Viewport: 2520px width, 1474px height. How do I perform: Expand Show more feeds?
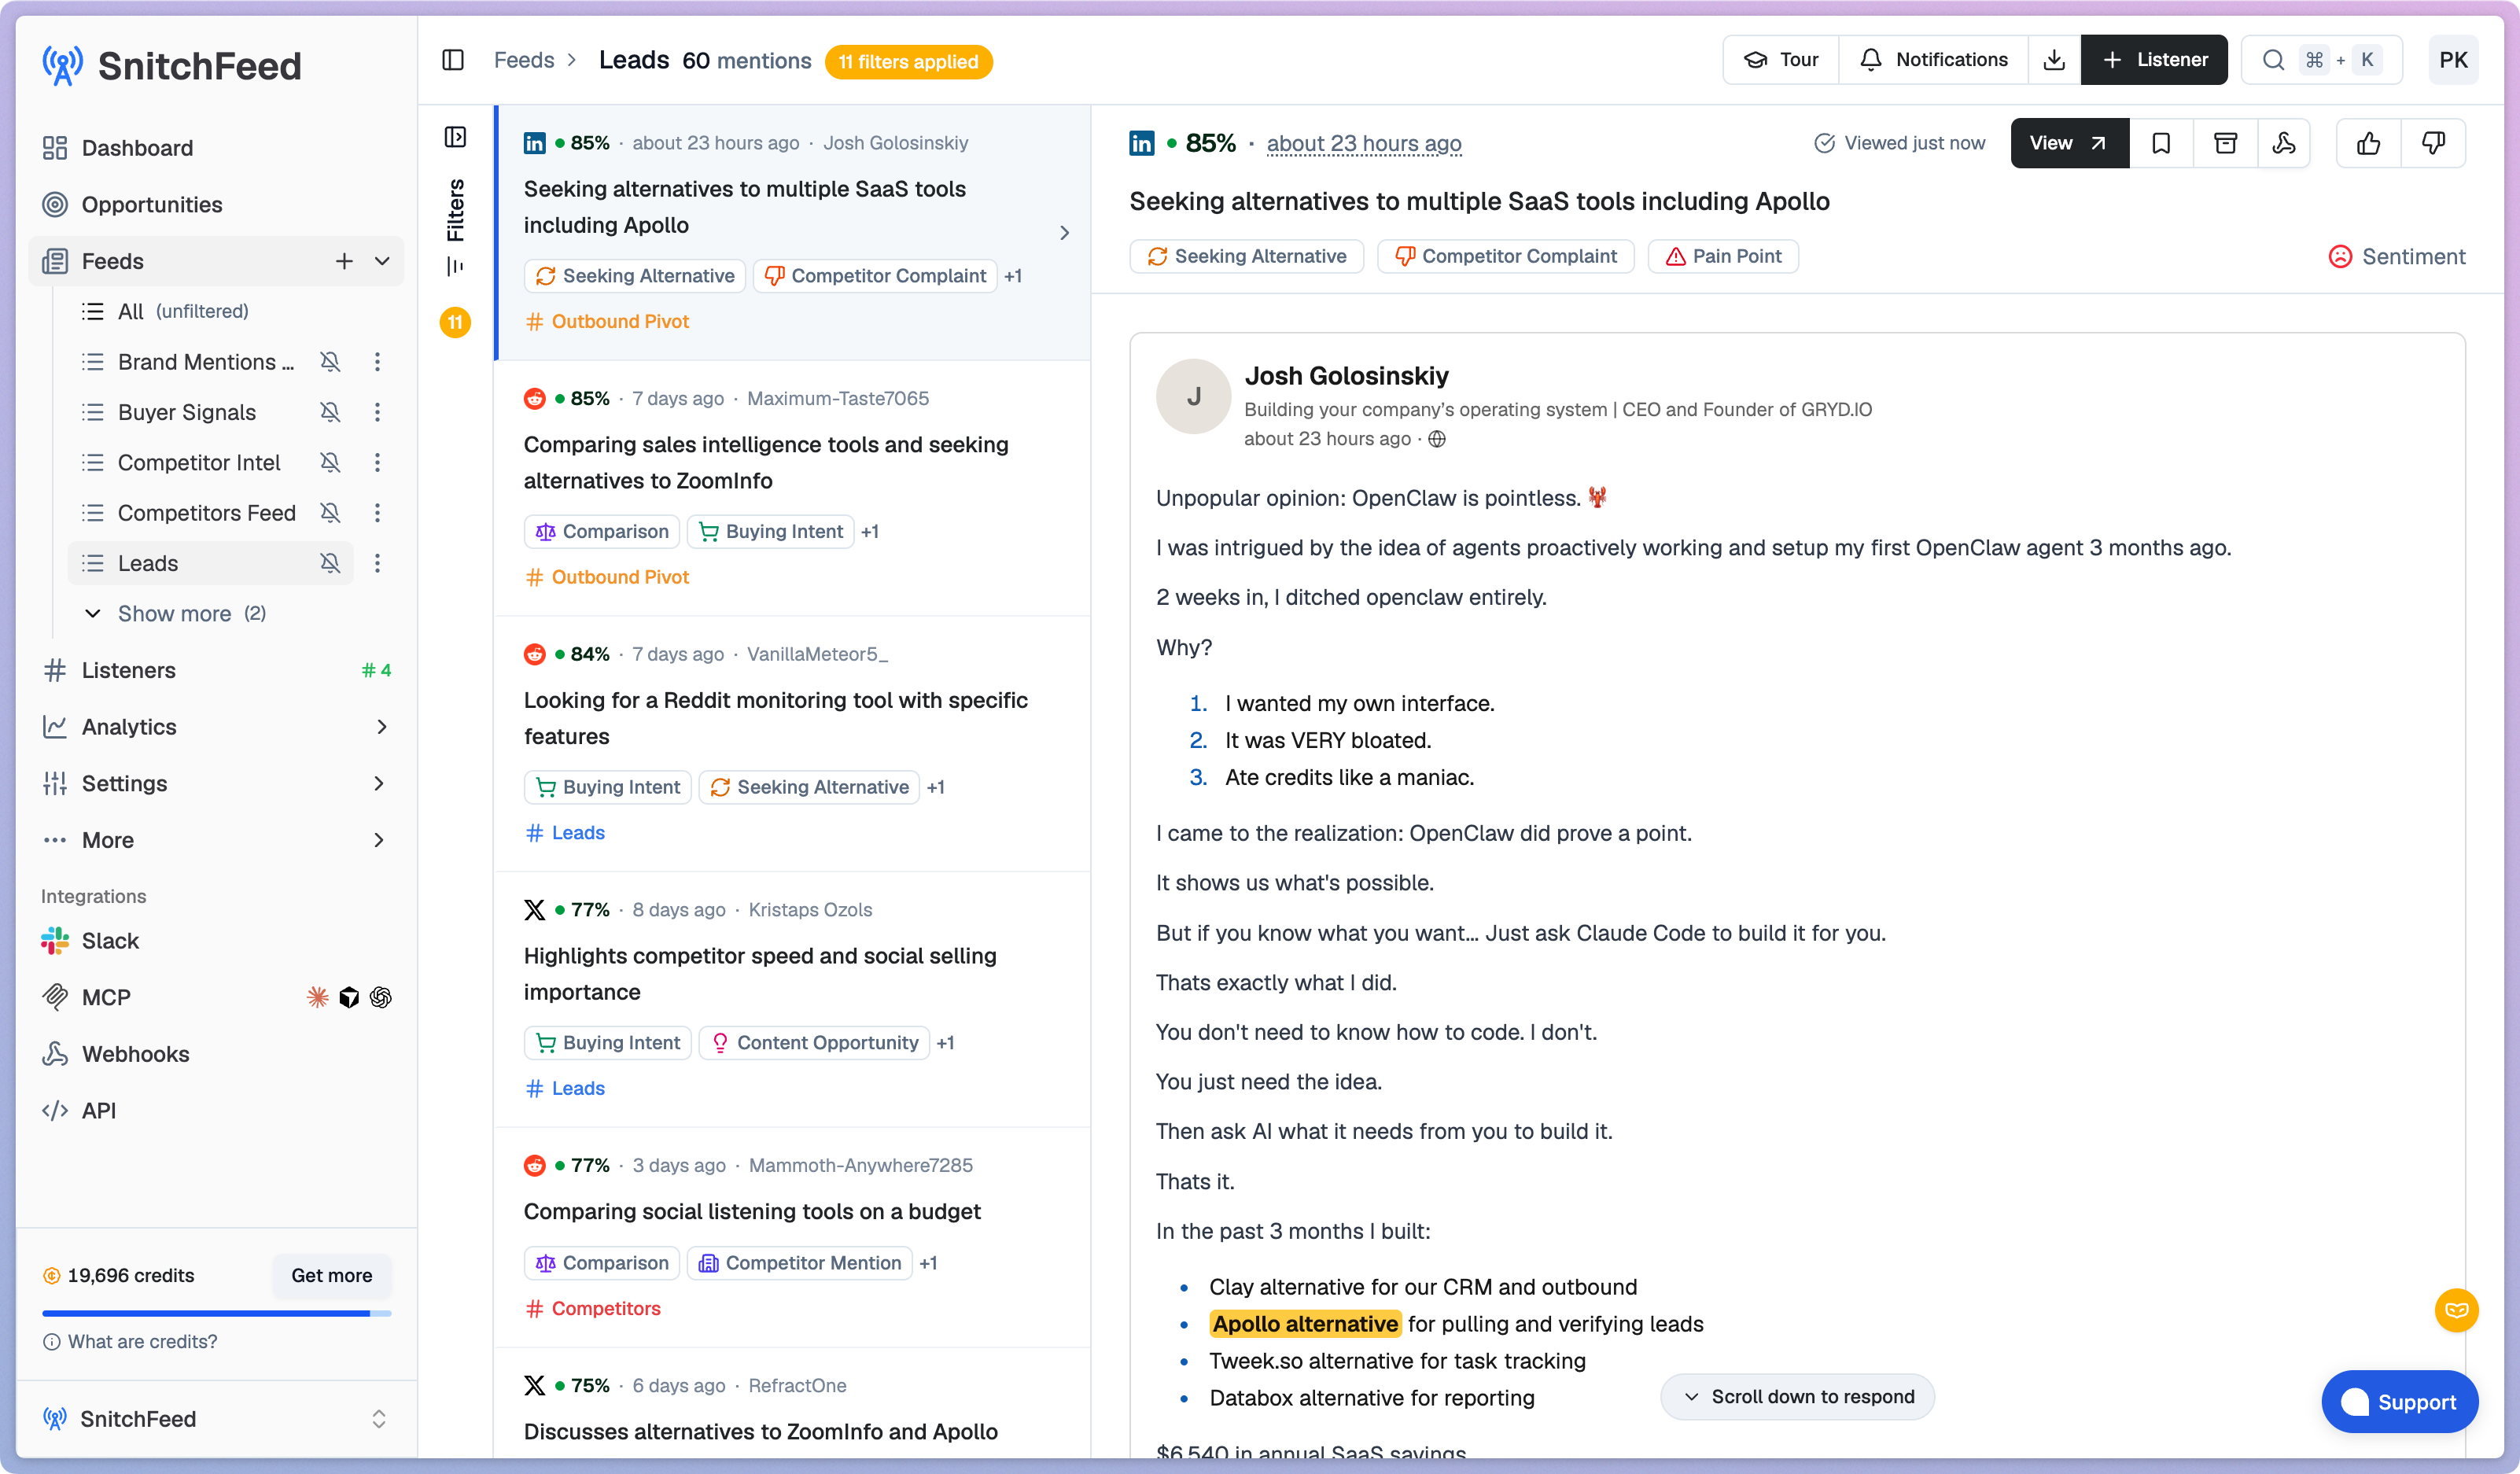tap(175, 614)
